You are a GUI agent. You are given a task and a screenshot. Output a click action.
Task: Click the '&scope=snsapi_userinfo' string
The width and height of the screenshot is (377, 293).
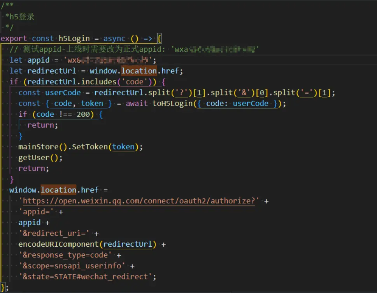pos(72,266)
